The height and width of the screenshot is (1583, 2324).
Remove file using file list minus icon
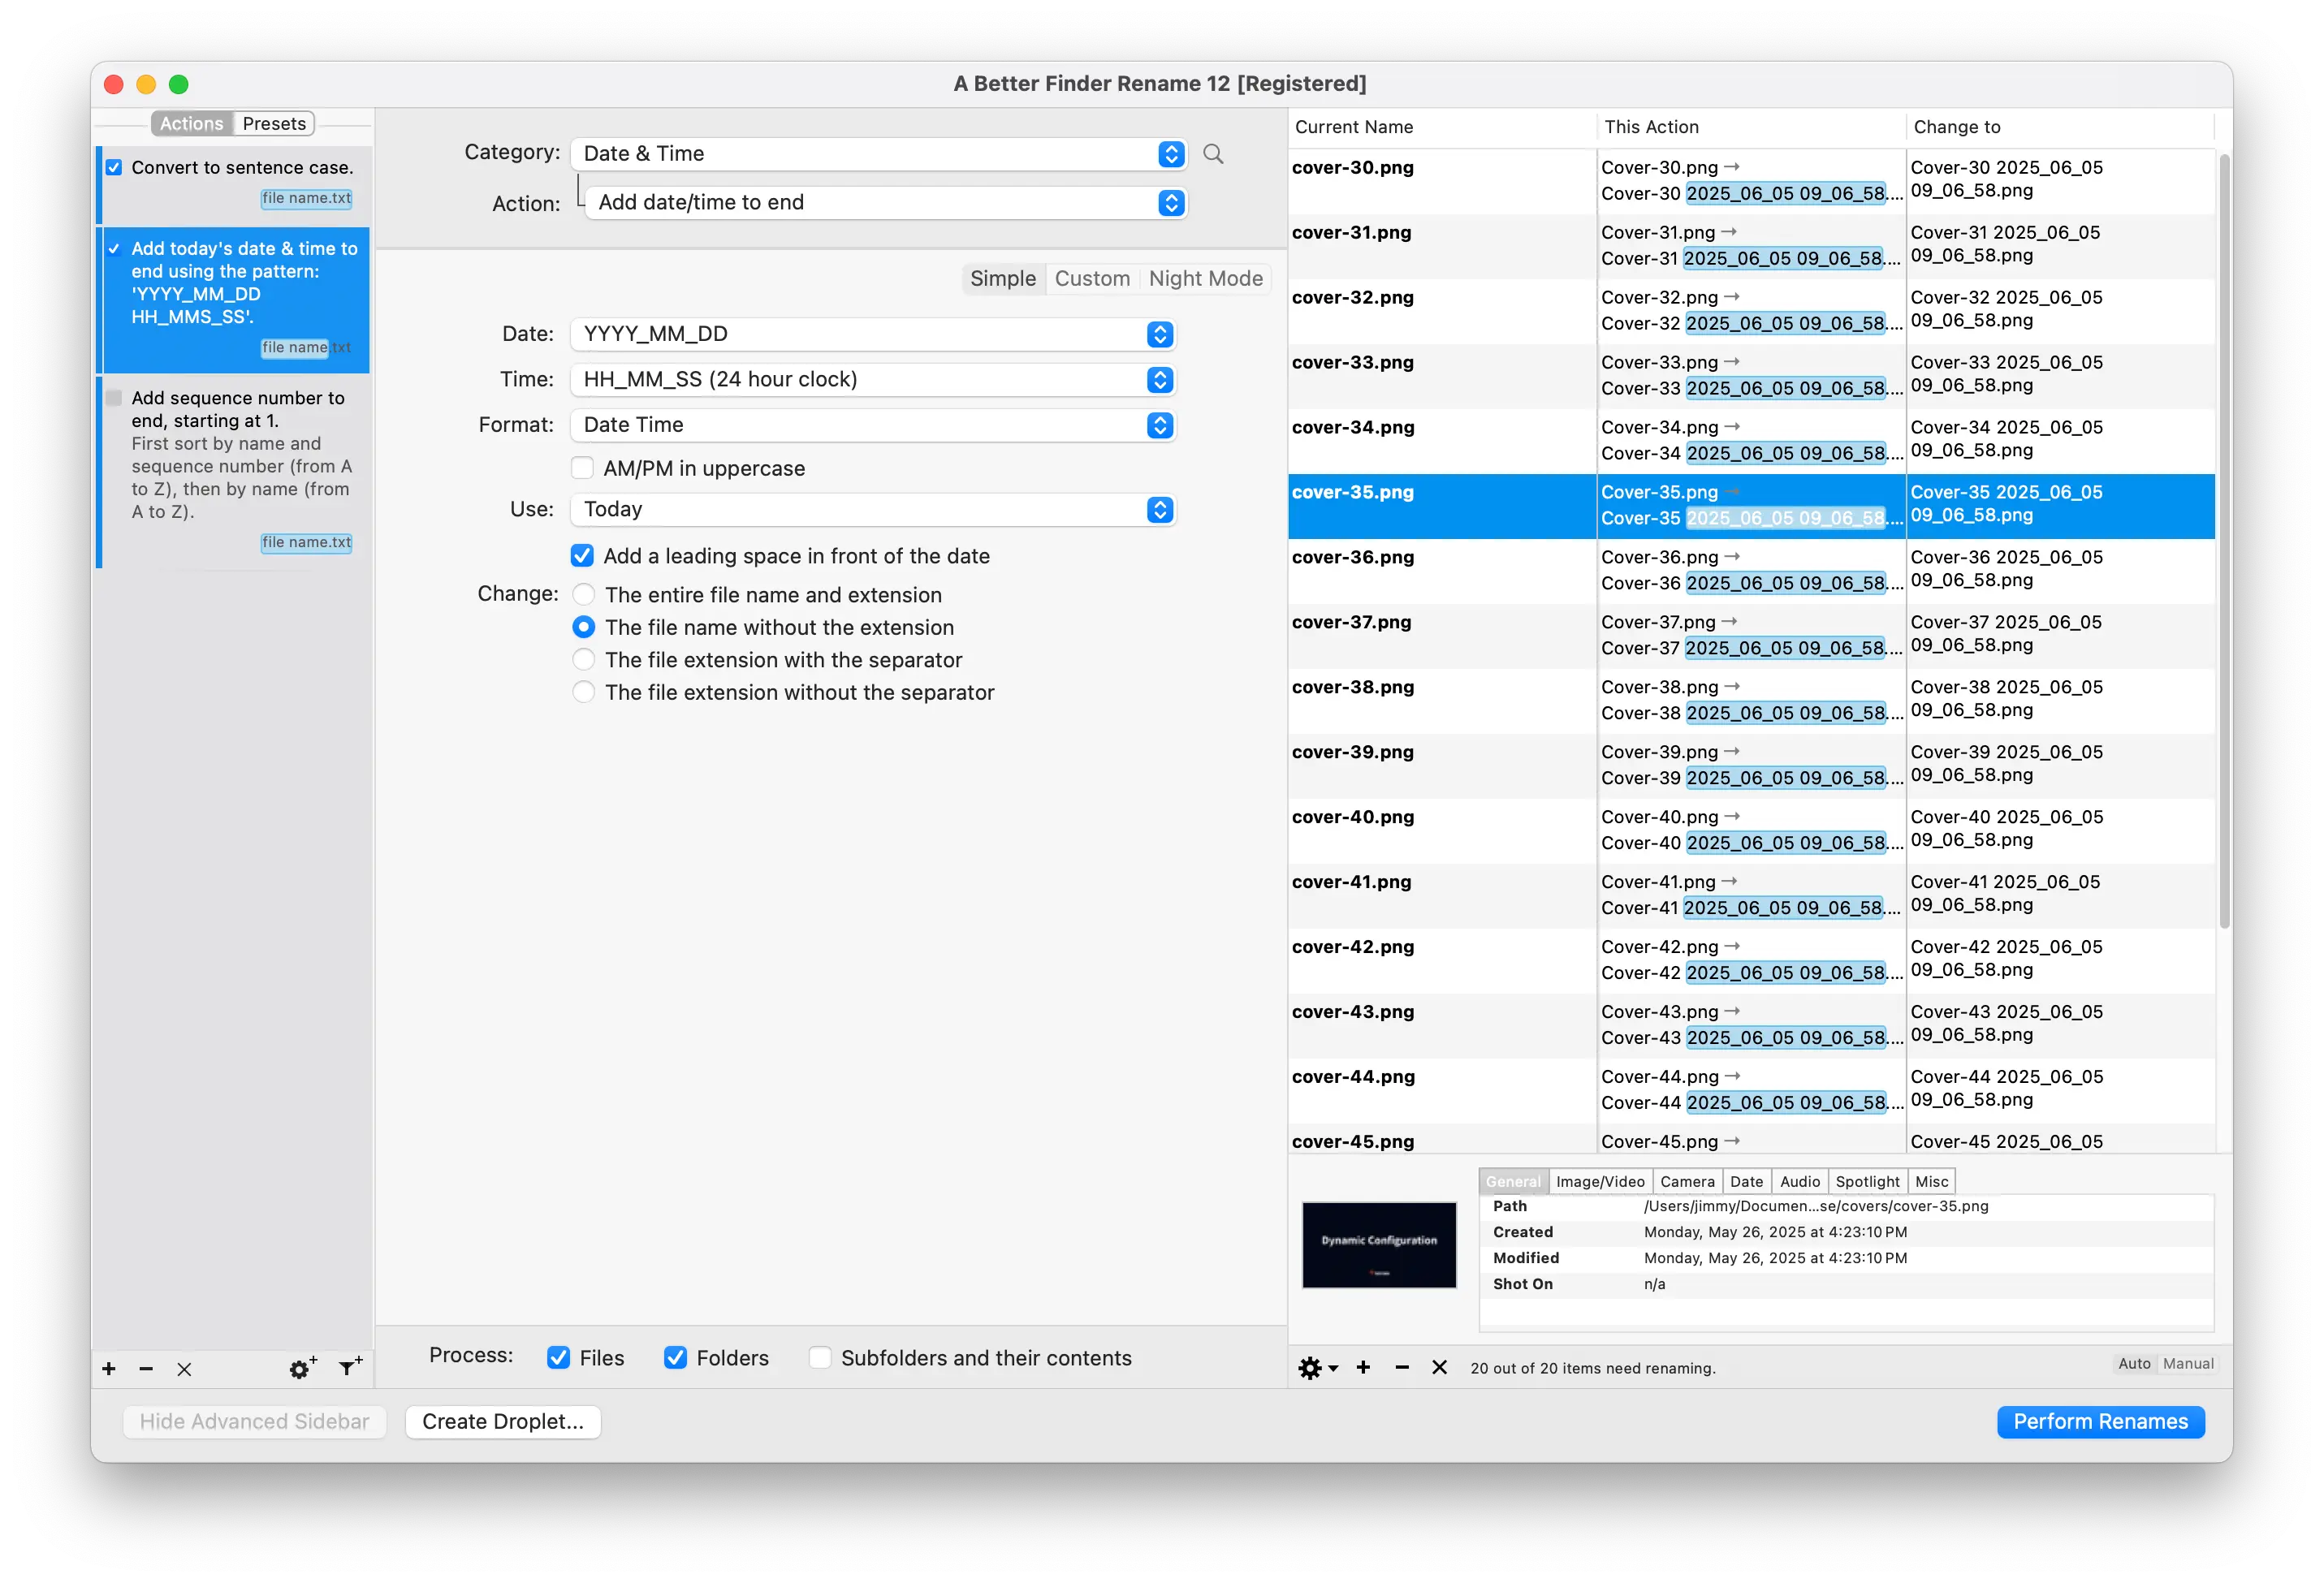coord(1402,1367)
